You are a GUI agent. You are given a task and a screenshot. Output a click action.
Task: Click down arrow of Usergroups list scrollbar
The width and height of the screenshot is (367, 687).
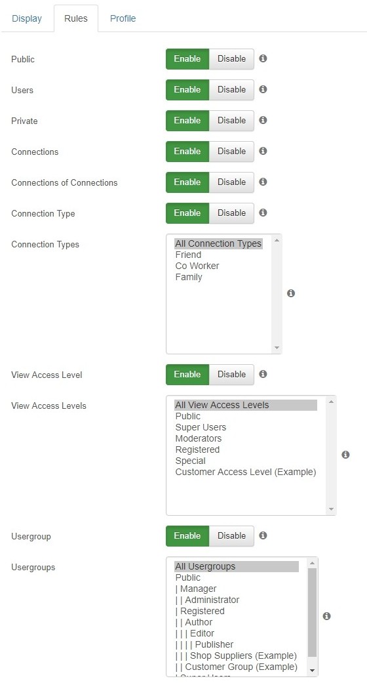tap(313, 671)
